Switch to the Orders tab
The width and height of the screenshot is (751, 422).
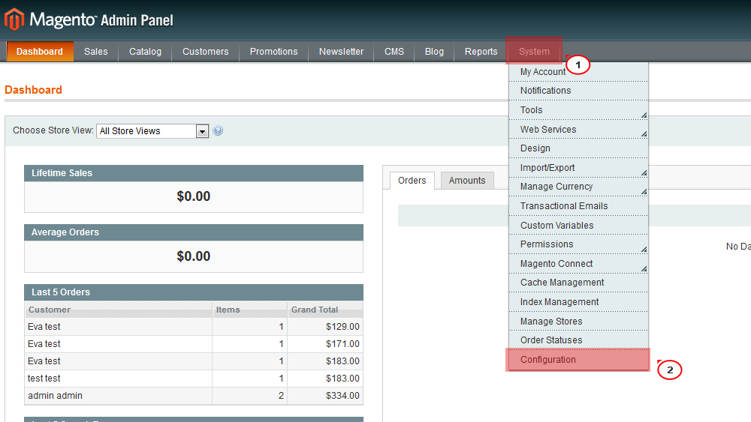pyautogui.click(x=412, y=181)
